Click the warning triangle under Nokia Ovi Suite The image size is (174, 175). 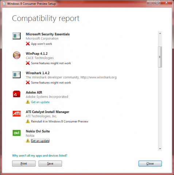pyautogui.click(x=28, y=141)
